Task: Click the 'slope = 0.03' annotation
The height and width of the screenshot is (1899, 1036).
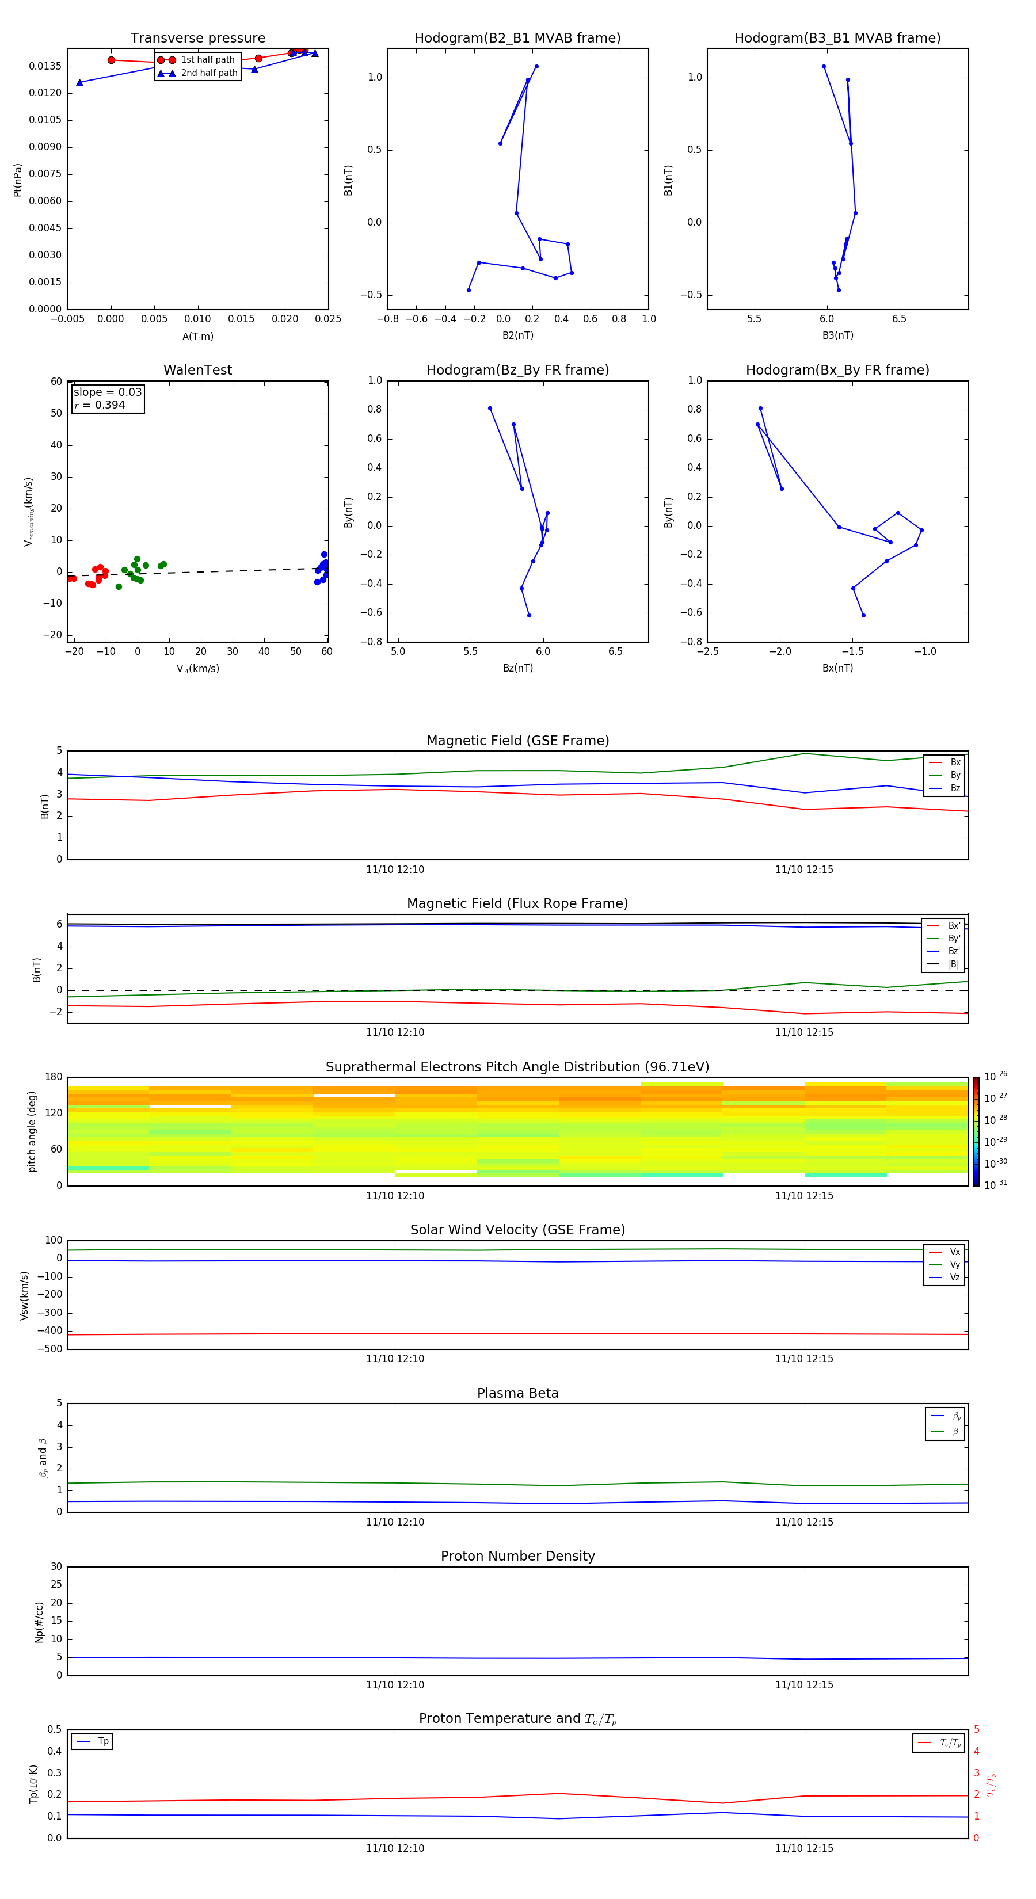Action: pos(108,392)
